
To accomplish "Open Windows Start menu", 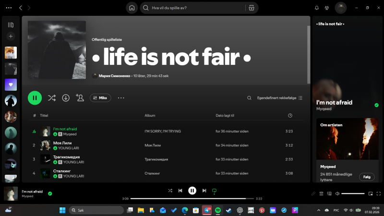I will pos(62,210).
